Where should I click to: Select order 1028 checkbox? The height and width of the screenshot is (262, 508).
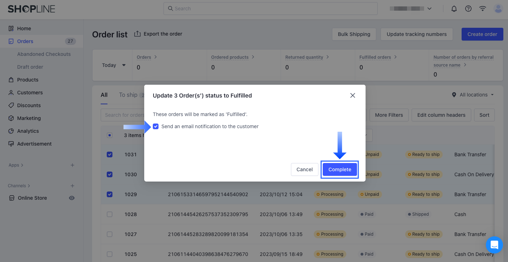click(x=110, y=214)
